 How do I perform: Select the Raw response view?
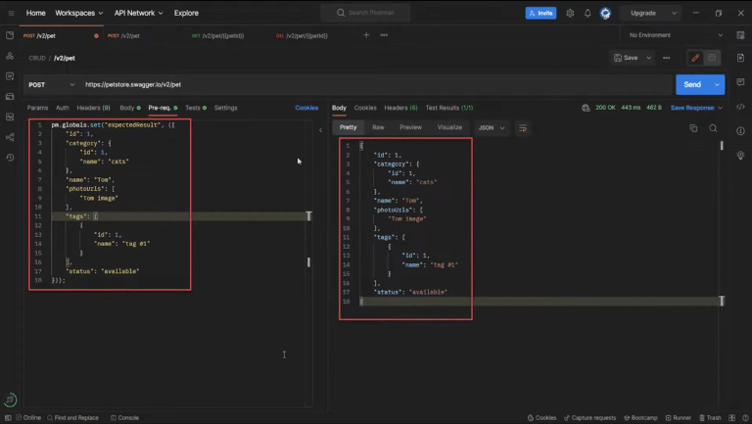pyautogui.click(x=378, y=127)
